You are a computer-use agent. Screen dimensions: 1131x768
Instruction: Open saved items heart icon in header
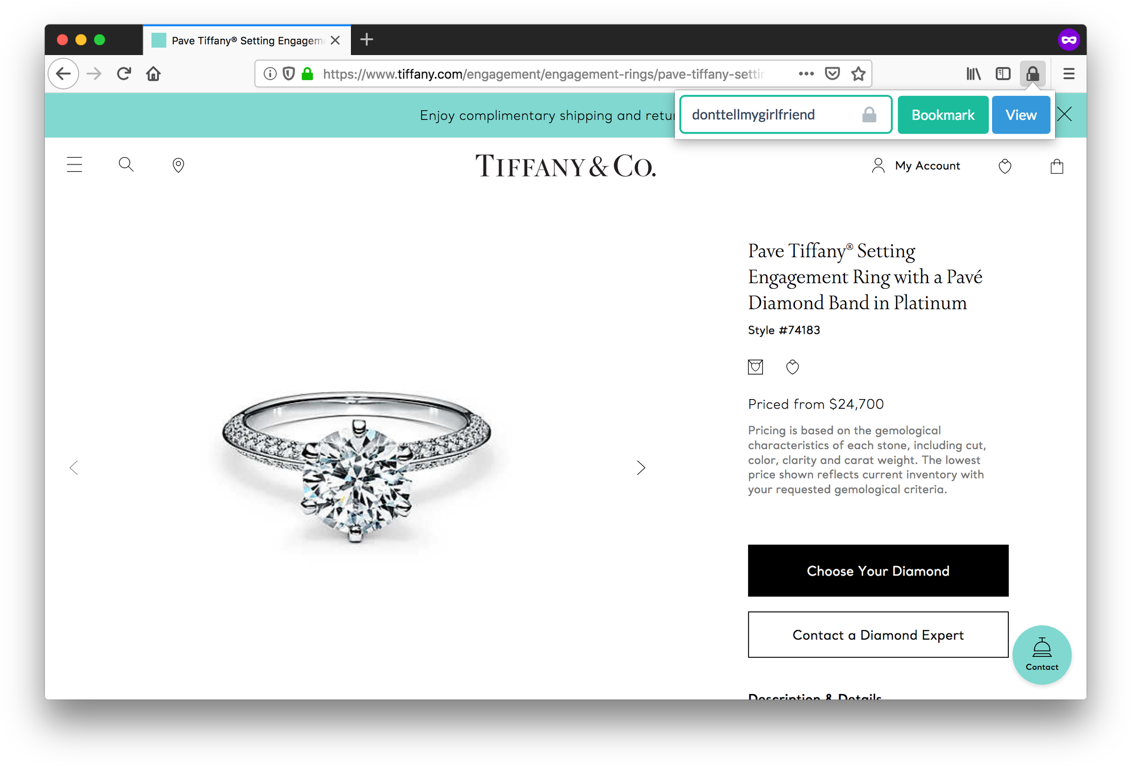click(1004, 167)
